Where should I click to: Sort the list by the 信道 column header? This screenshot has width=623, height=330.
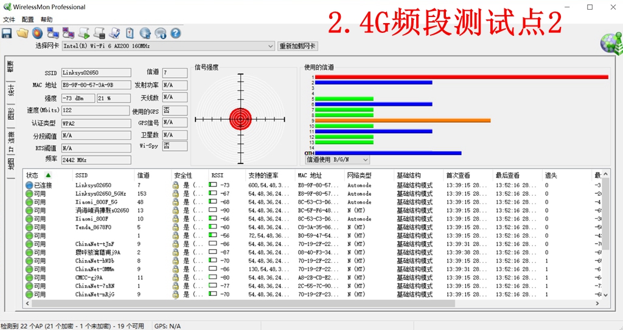[144, 175]
